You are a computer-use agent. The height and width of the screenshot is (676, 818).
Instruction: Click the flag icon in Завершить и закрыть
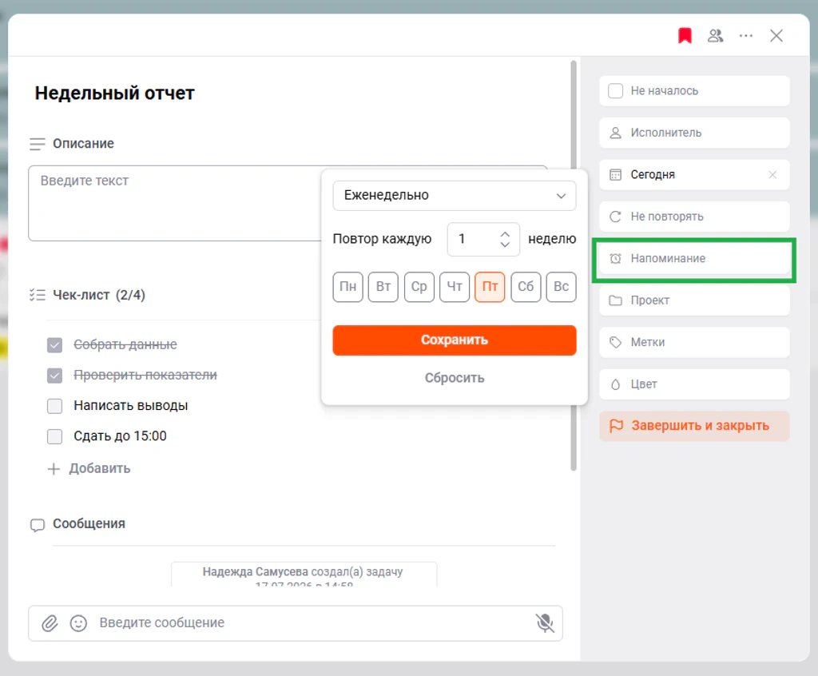(617, 425)
